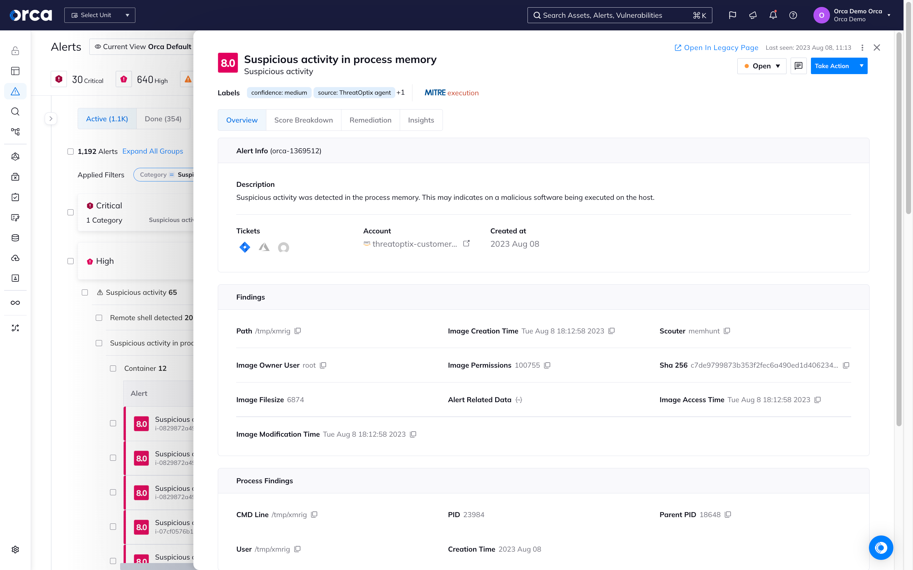Viewport: 913px width, 570px height.
Task: Expand the Take Action dropdown arrow
Action: [x=861, y=66]
